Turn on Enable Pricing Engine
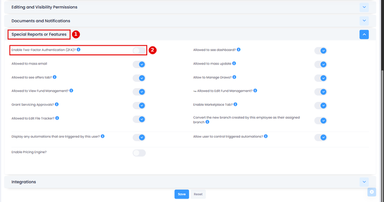The image size is (384, 202). coord(139,153)
